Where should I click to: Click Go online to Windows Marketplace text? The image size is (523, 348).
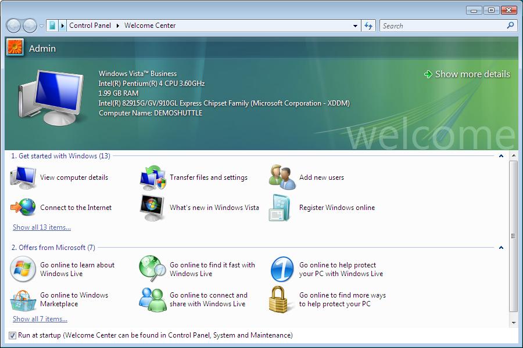point(74,299)
